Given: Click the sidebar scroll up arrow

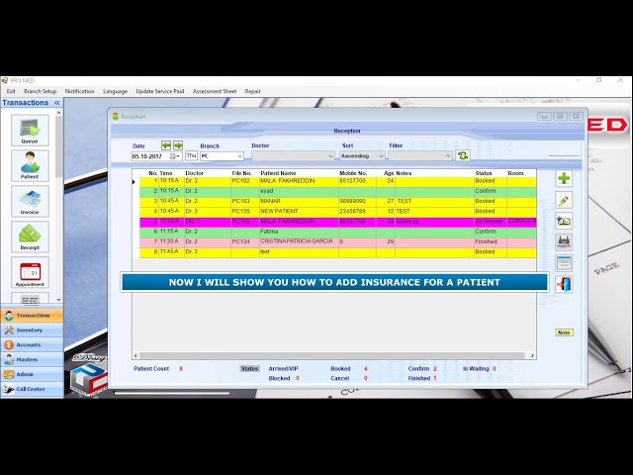Looking at the screenshot, I should tap(59, 113).
